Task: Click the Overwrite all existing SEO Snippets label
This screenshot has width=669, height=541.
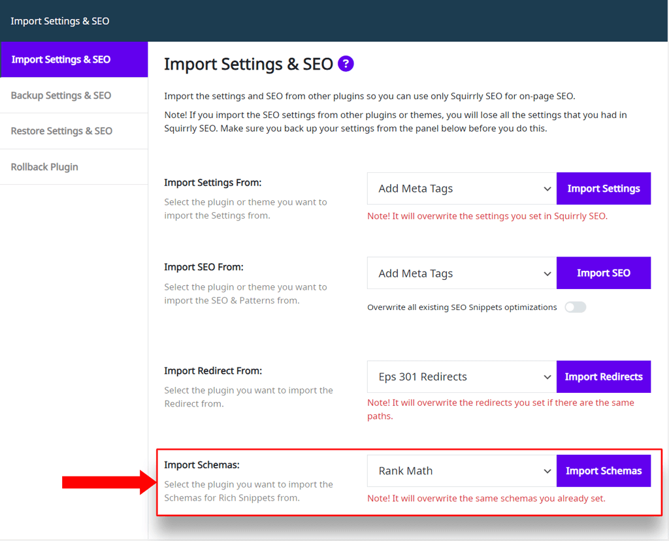Action: pyautogui.click(x=462, y=307)
